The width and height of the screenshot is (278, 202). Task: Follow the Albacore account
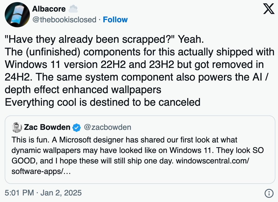click(115, 20)
